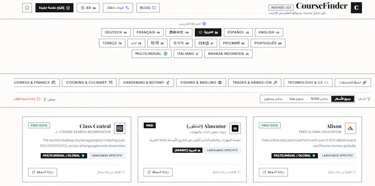Click the code brackets icon on Technology tab
This screenshot has height=186, width=375.
tap(326, 82)
